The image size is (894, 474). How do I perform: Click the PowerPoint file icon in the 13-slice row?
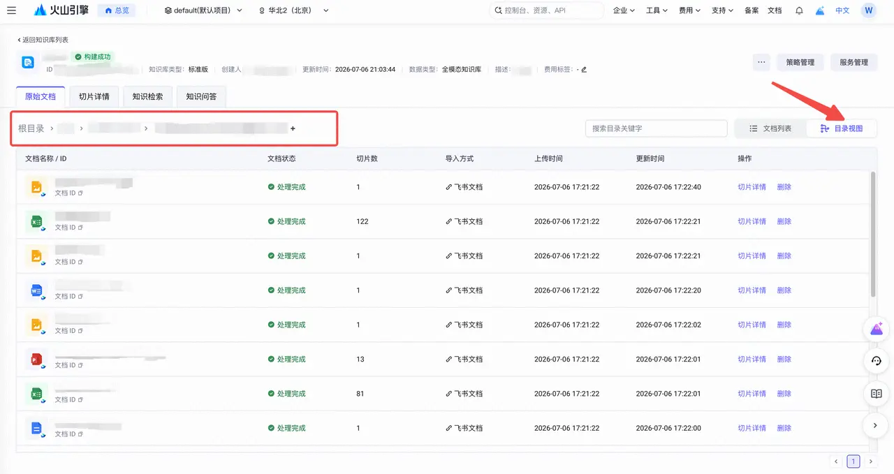click(x=36, y=360)
